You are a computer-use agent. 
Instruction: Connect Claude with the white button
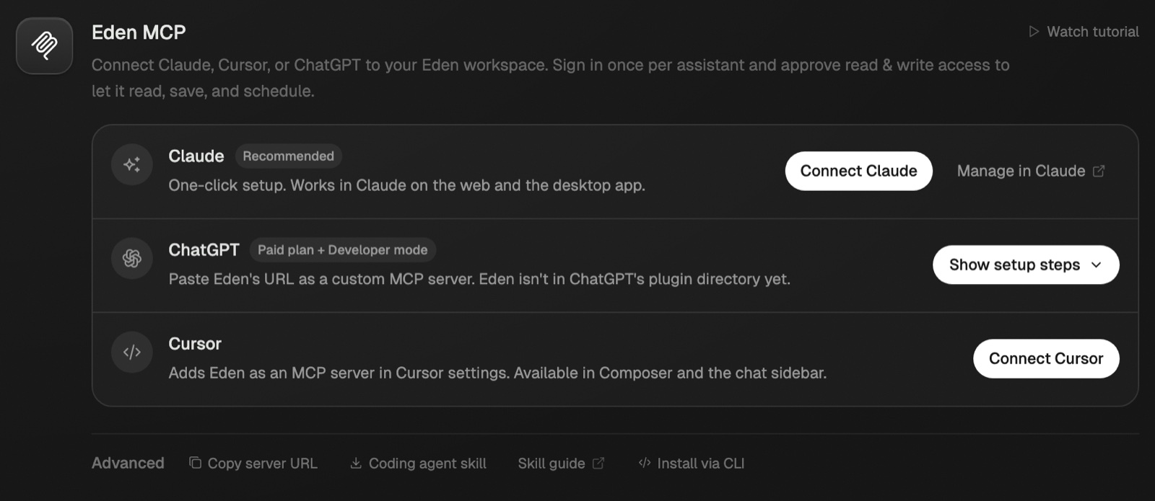click(x=859, y=171)
